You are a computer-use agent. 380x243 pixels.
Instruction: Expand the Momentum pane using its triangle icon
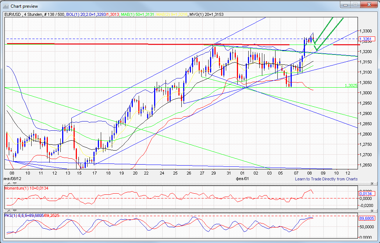pyautogui.click(x=9, y=183)
